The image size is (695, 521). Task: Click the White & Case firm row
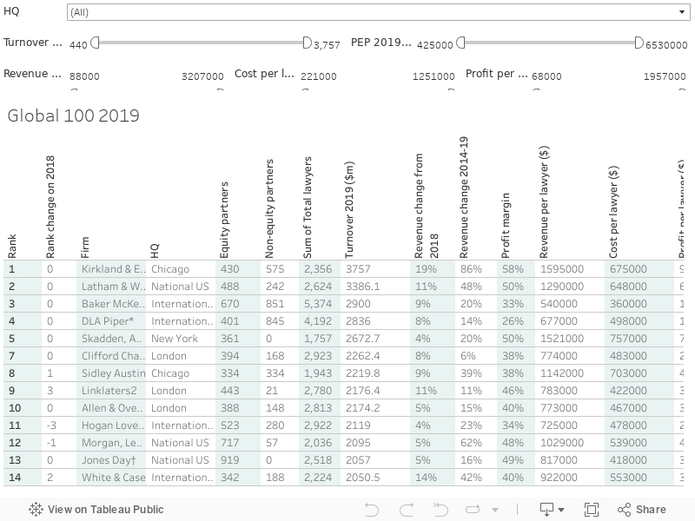(x=113, y=478)
